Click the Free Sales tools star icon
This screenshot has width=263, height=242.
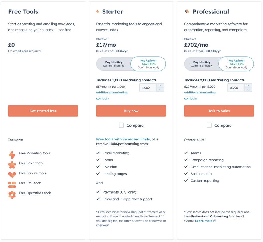(x=12, y=165)
